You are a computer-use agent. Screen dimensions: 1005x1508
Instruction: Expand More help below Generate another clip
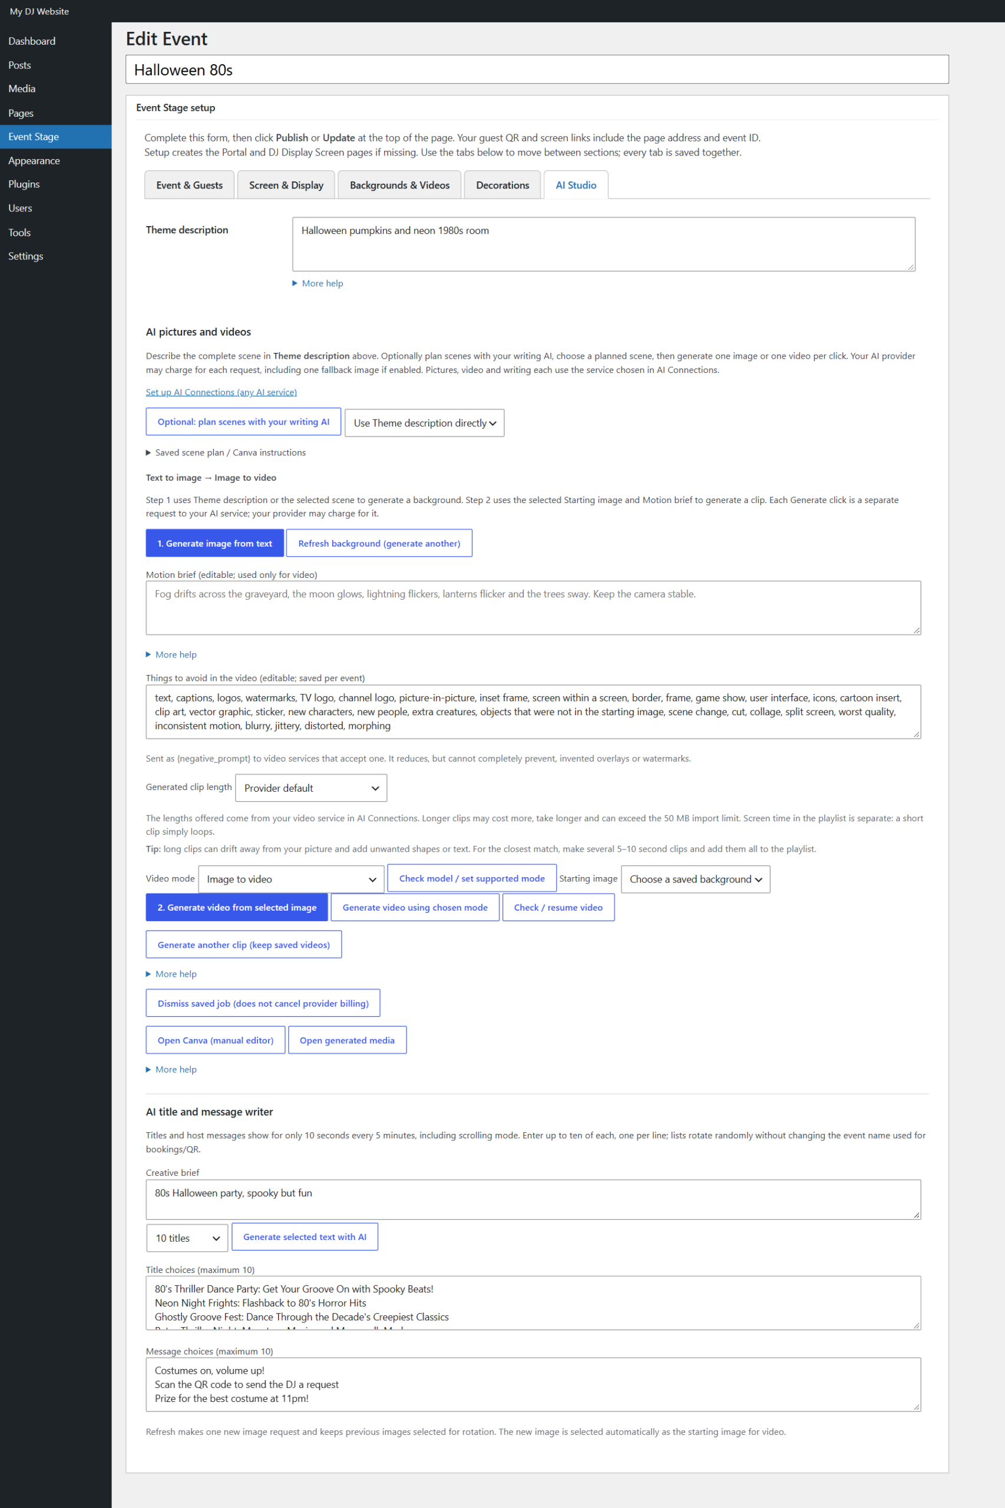[171, 974]
